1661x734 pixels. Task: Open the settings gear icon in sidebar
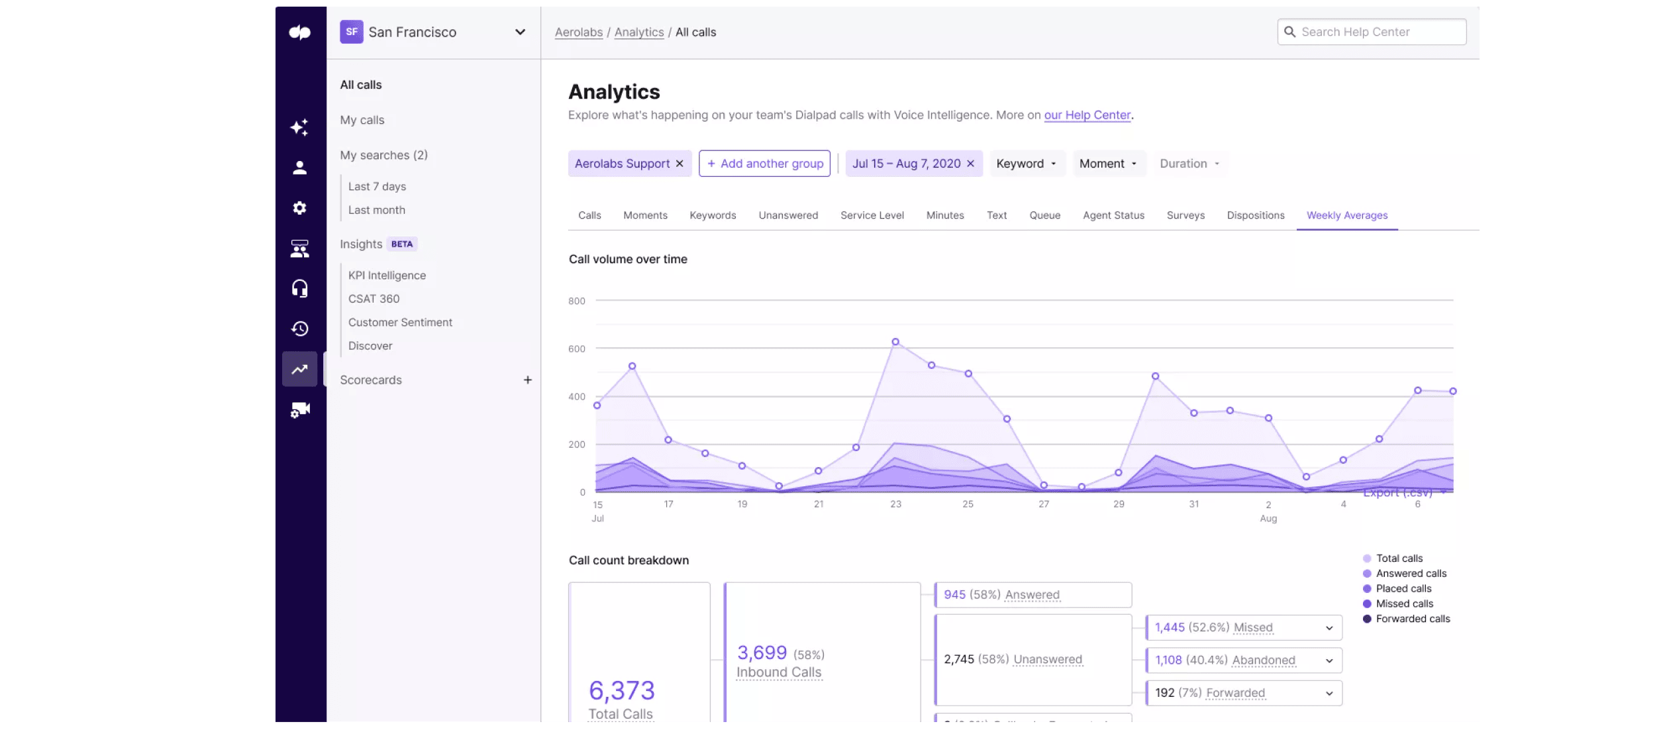(x=299, y=208)
